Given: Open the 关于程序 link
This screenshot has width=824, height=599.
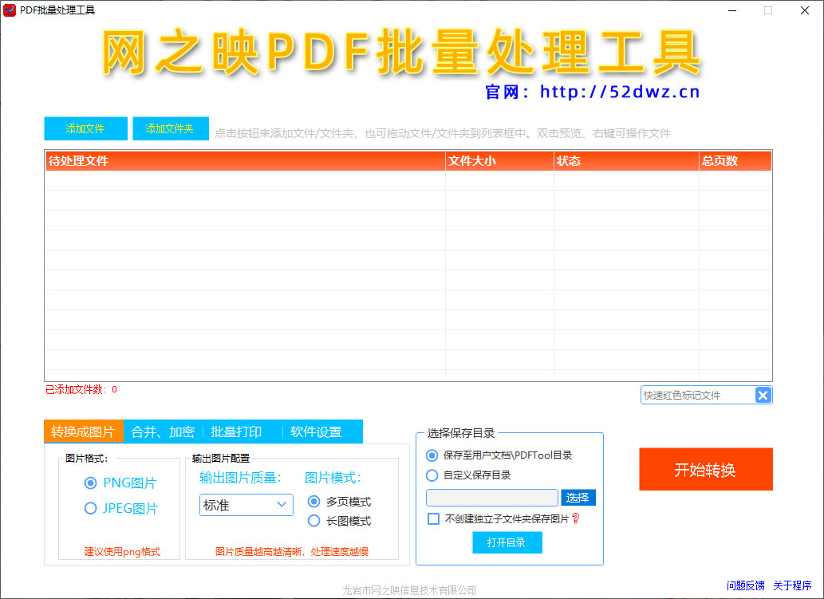Looking at the screenshot, I should pyautogui.click(x=792, y=585).
